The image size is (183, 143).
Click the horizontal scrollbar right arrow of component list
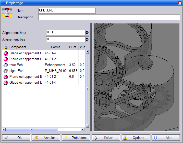[83, 129]
